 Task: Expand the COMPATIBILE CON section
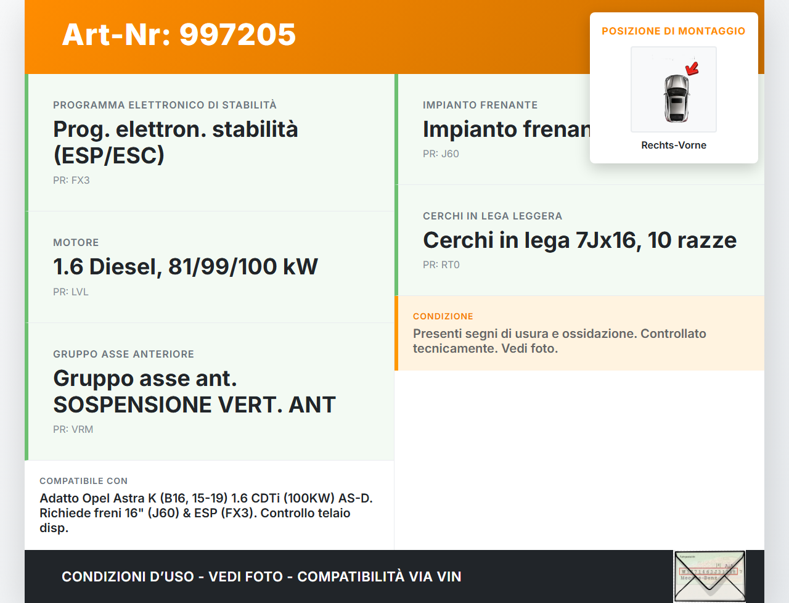[x=206, y=504]
